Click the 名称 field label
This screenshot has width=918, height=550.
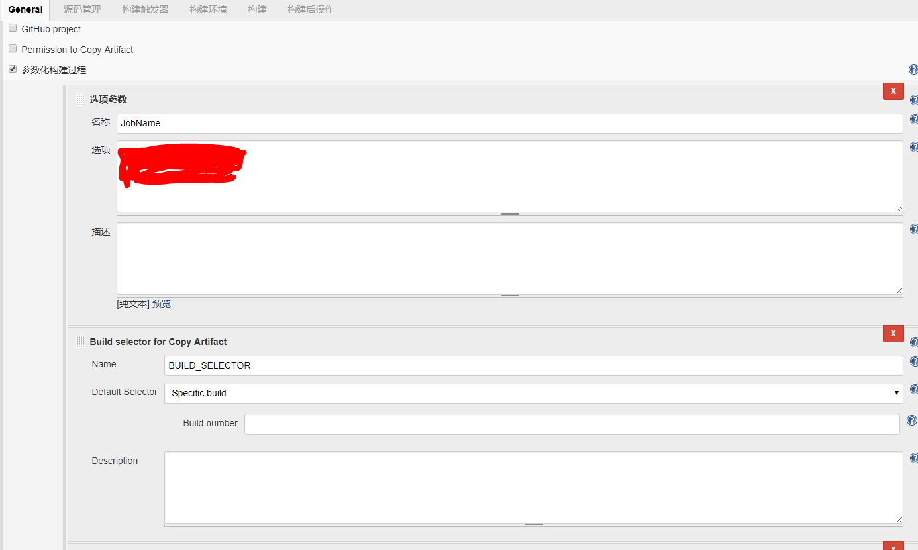(101, 122)
